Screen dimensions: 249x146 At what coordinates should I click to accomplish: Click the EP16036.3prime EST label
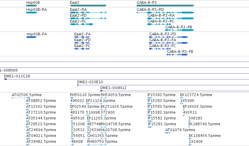click(x=198, y=107)
